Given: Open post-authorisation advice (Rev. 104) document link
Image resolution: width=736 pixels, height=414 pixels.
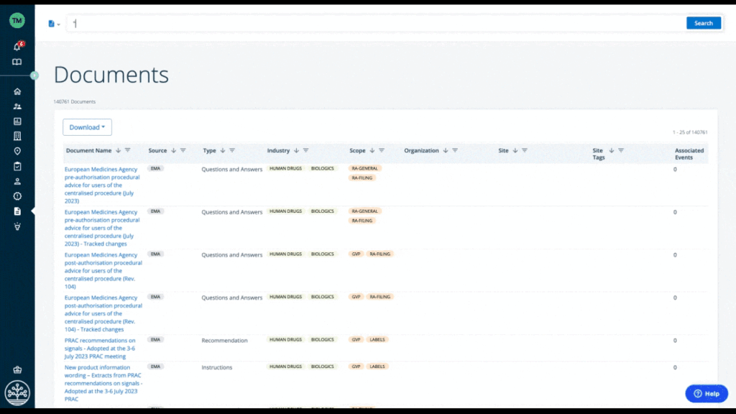Looking at the screenshot, I should 103,270.
